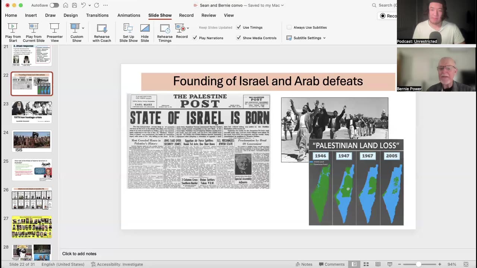The image size is (477, 268).
Task: Click the Record slide show icon
Action: coord(180,28)
